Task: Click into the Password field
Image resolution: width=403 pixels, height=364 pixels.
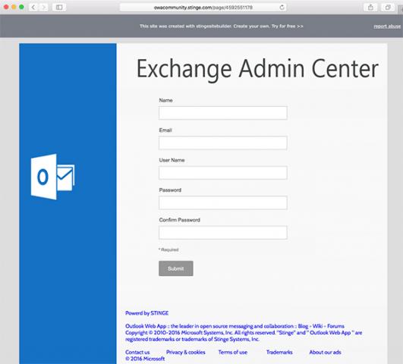Action: tap(223, 202)
